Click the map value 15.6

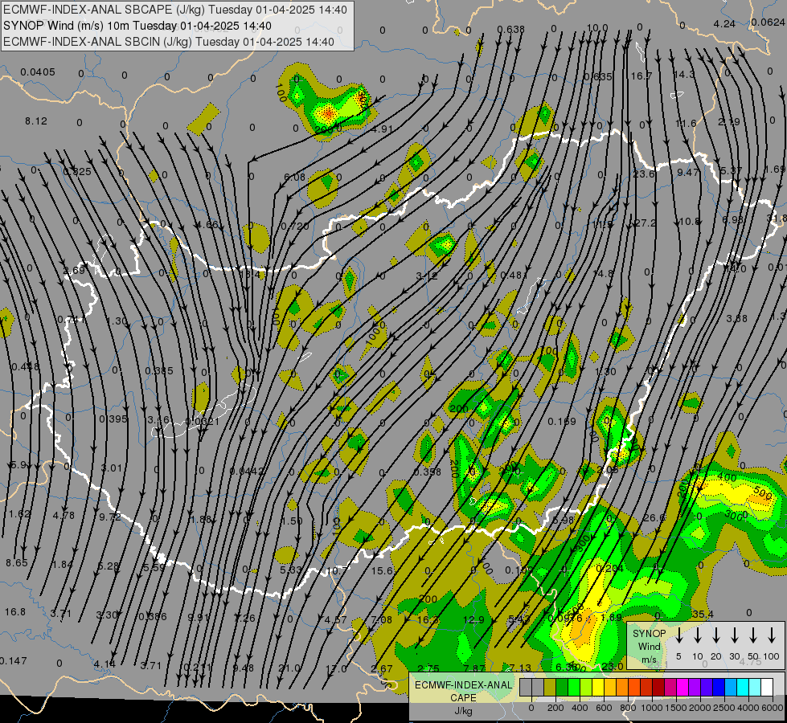[382, 570]
